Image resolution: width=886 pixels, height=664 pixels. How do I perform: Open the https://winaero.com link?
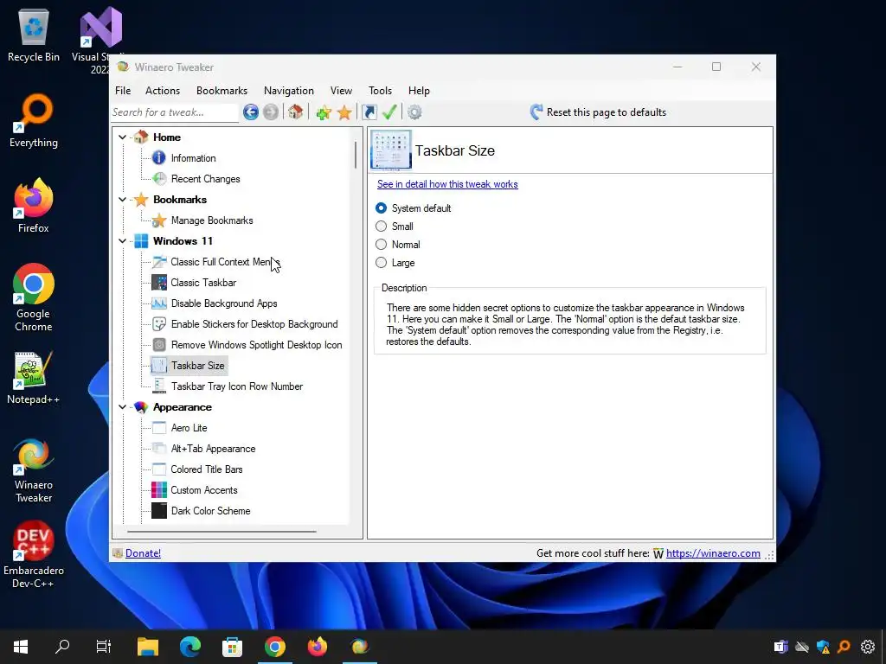[713, 553]
